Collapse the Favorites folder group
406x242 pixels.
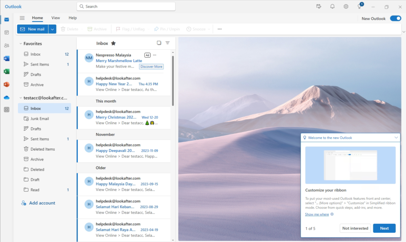(21, 44)
